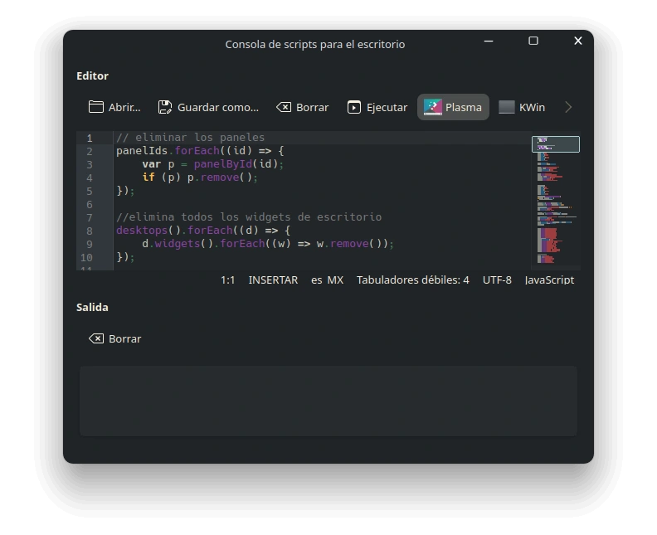The height and width of the screenshot is (535, 657).
Task: Click the KWin icon
Action: (x=507, y=107)
